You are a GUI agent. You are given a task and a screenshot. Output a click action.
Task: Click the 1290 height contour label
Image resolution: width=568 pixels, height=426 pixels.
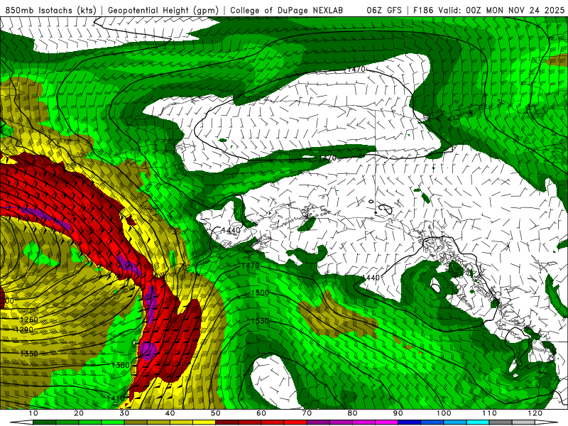(x=25, y=329)
